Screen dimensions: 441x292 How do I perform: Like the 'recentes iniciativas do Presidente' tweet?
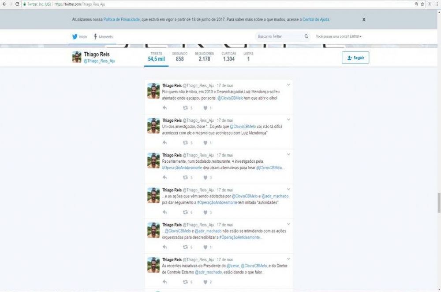(x=206, y=282)
